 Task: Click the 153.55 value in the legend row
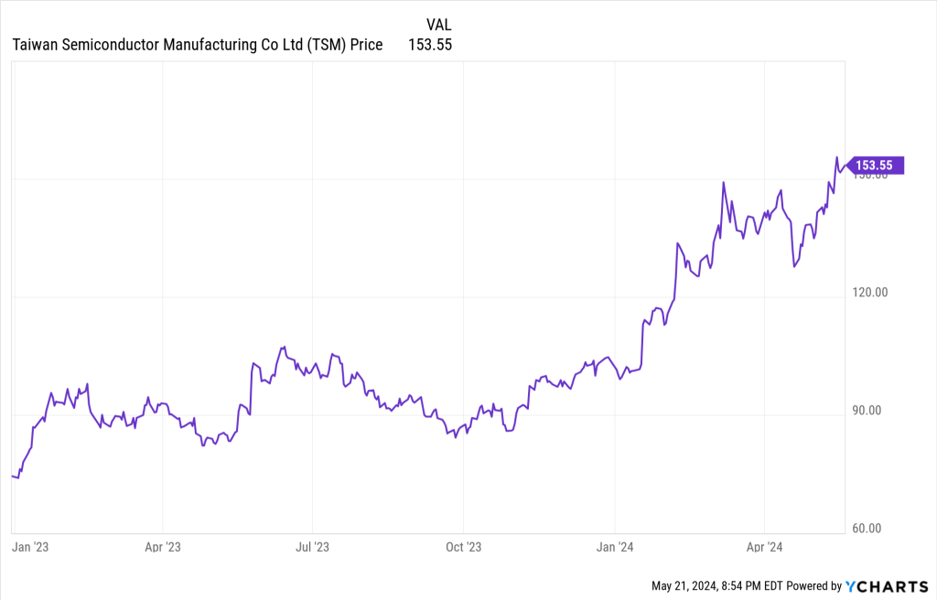[430, 44]
